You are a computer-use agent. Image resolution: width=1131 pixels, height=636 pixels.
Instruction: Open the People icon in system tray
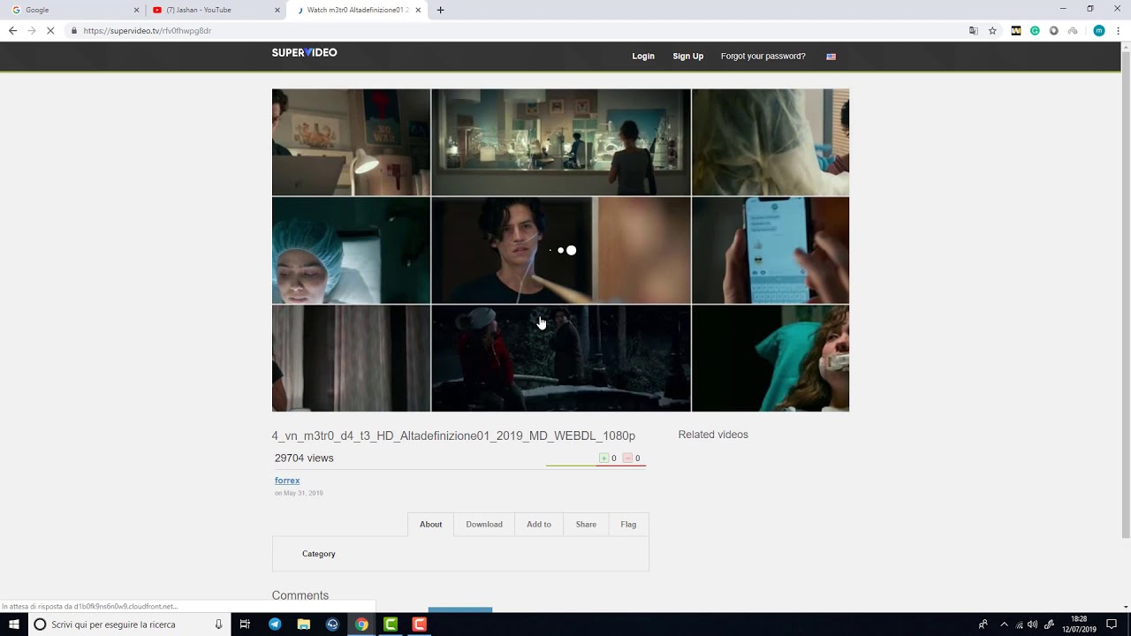click(x=983, y=625)
